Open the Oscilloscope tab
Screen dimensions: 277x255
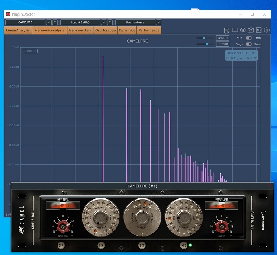click(x=105, y=30)
